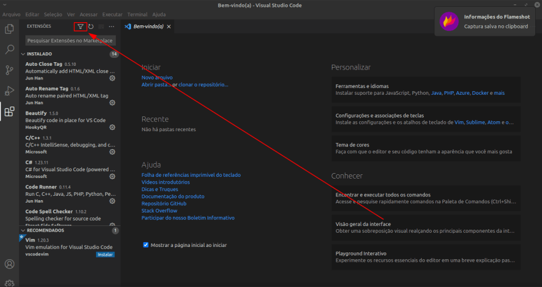Click the mais link in Ferramentas e idiomas
The height and width of the screenshot is (287, 542).
click(x=499, y=93)
